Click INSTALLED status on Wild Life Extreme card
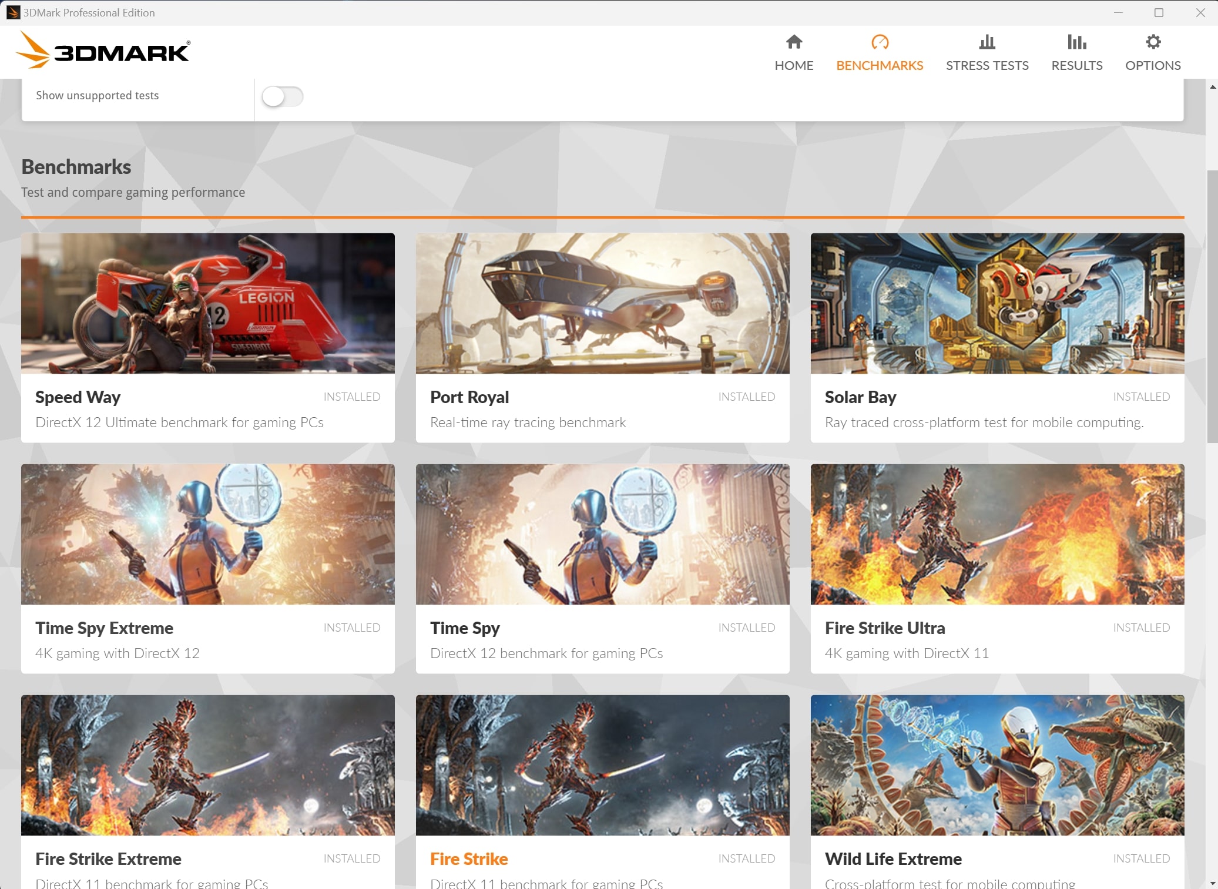Viewport: 1218px width, 889px height. (1142, 858)
